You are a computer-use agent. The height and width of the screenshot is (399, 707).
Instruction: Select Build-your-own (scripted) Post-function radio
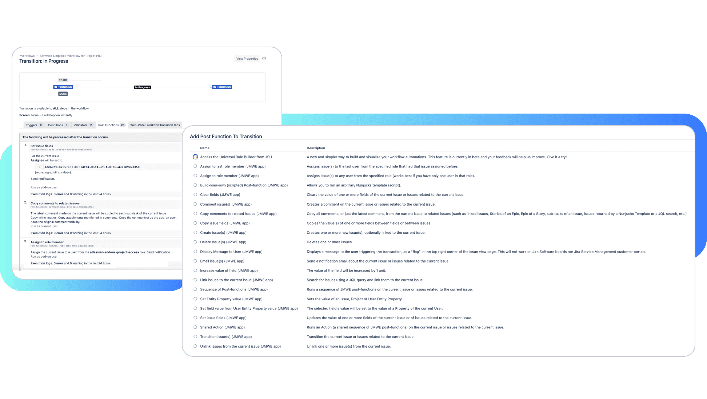[x=195, y=185]
